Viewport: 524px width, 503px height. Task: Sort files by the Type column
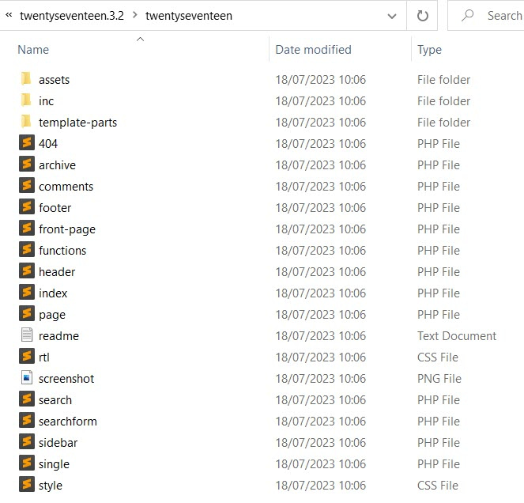(x=429, y=50)
